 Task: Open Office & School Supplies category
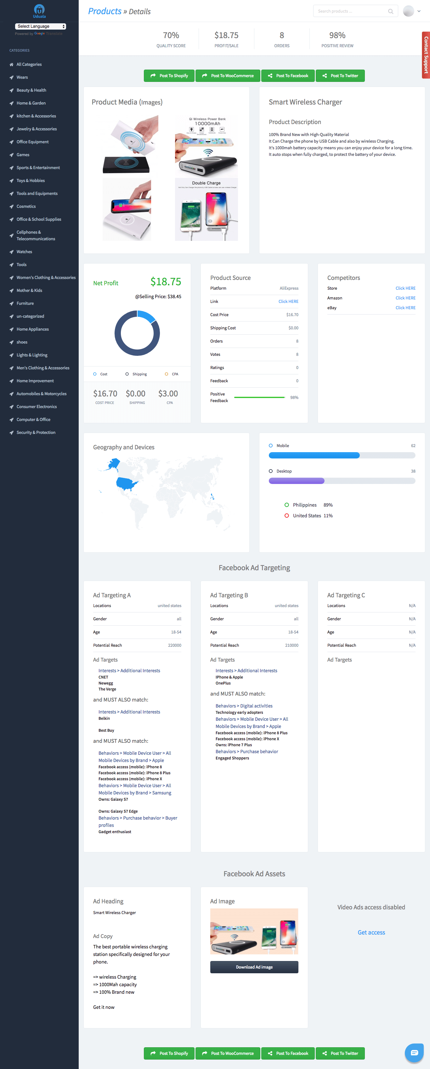[39, 219]
